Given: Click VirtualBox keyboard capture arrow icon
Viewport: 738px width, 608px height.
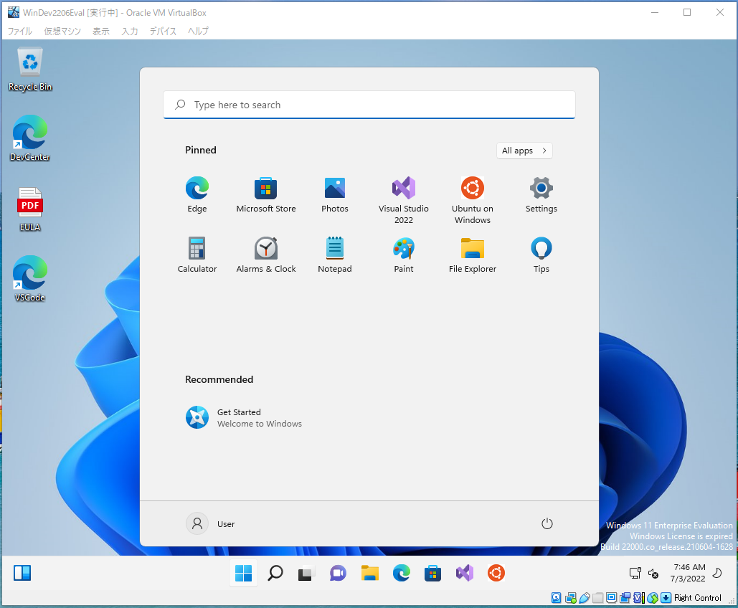Looking at the screenshot, I should [x=666, y=598].
